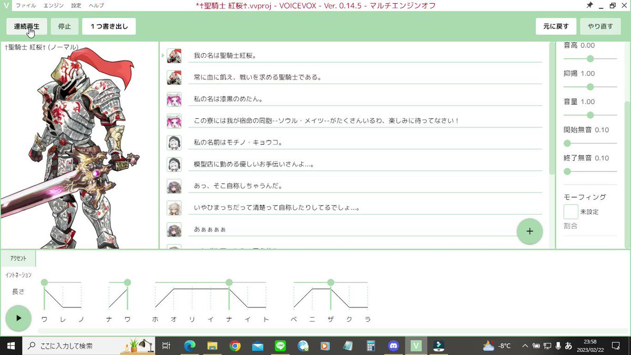The width and height of the screenshot is (631, 355).
Task: Adjust the 開始無音 pre-silence slider
Action: click(590, 143)
